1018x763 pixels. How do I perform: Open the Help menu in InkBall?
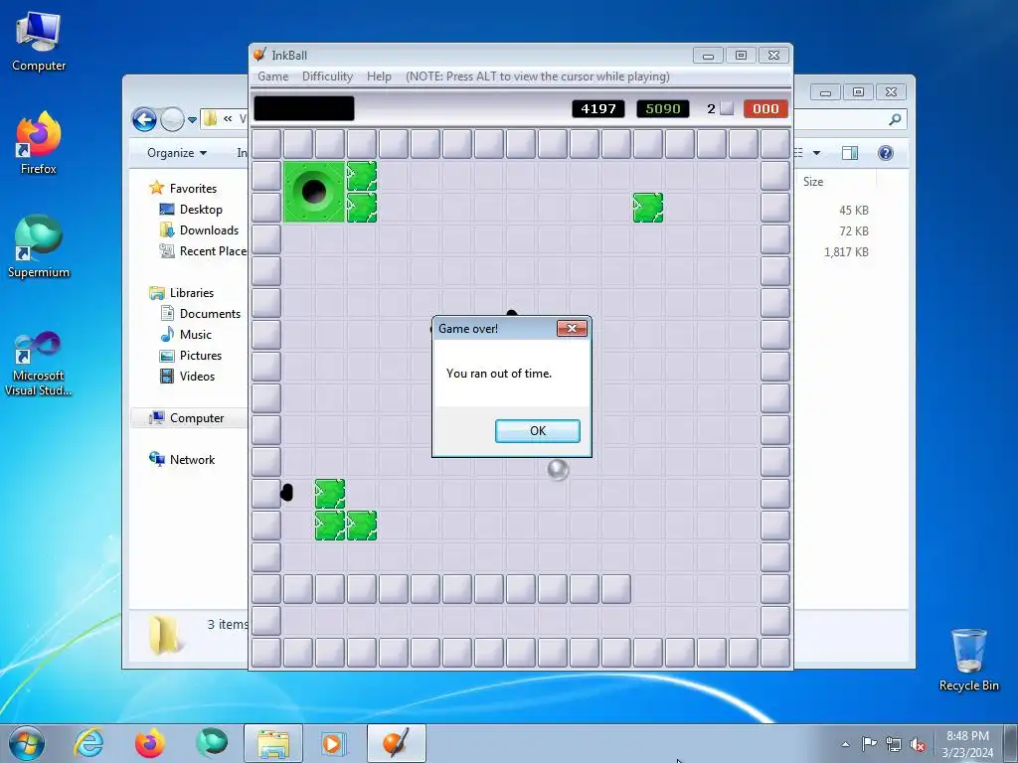(379, 76)
